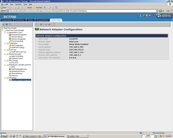This screenshot has height=138, width=173.
Task: Open the address bar dropdown arrow
Action: tap(157, 11)
